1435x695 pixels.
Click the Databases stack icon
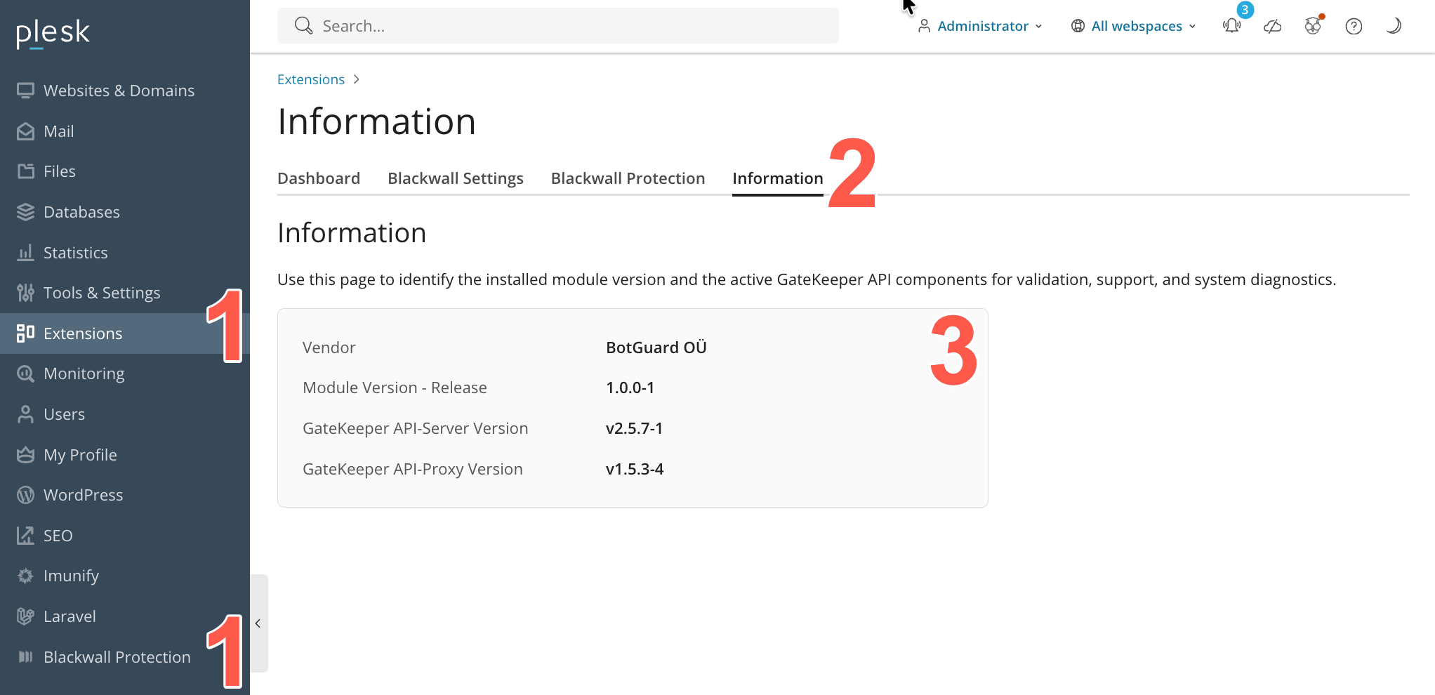click(x=26, y=212)
